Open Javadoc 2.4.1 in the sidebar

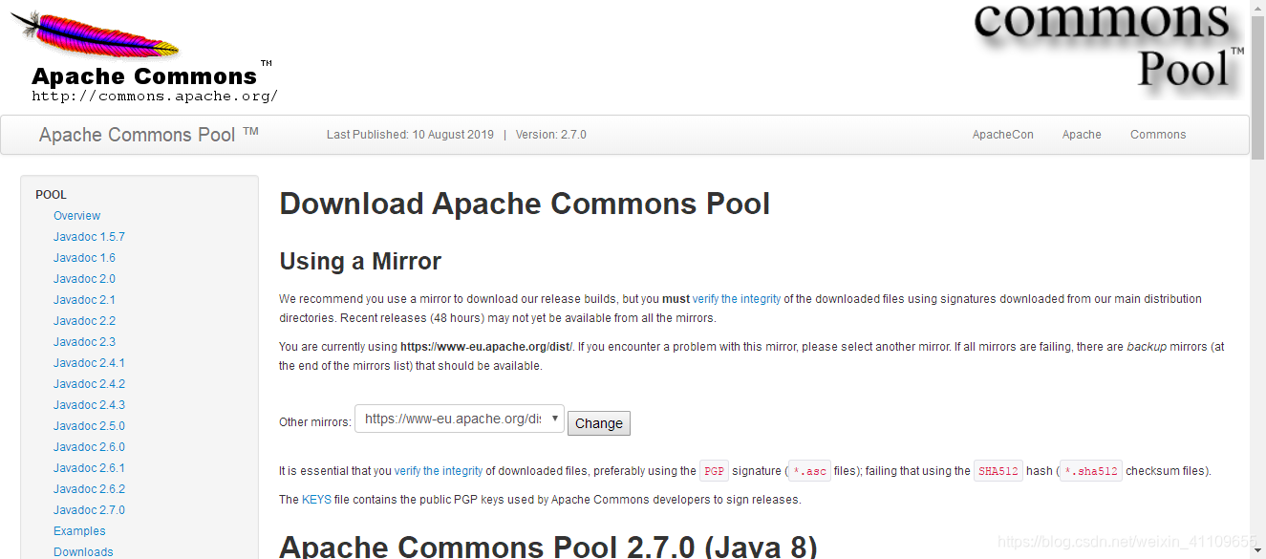(89, 363)
